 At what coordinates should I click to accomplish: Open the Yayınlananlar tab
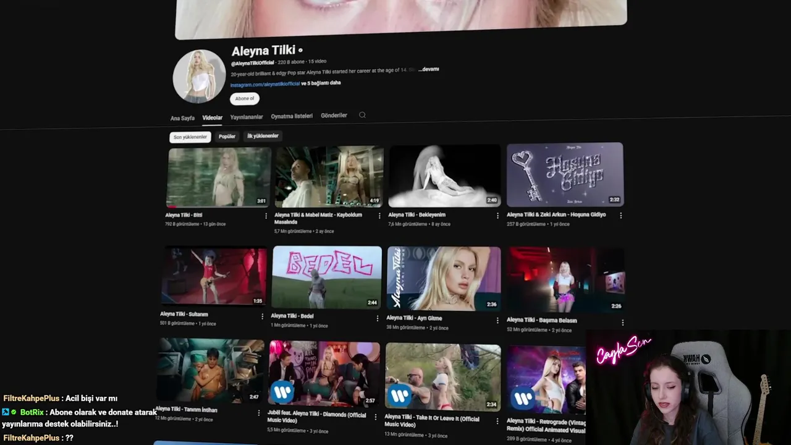(247, 117)
